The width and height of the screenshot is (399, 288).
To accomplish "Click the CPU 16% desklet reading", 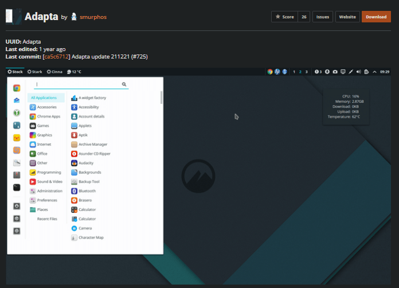I will pos(350,96).
